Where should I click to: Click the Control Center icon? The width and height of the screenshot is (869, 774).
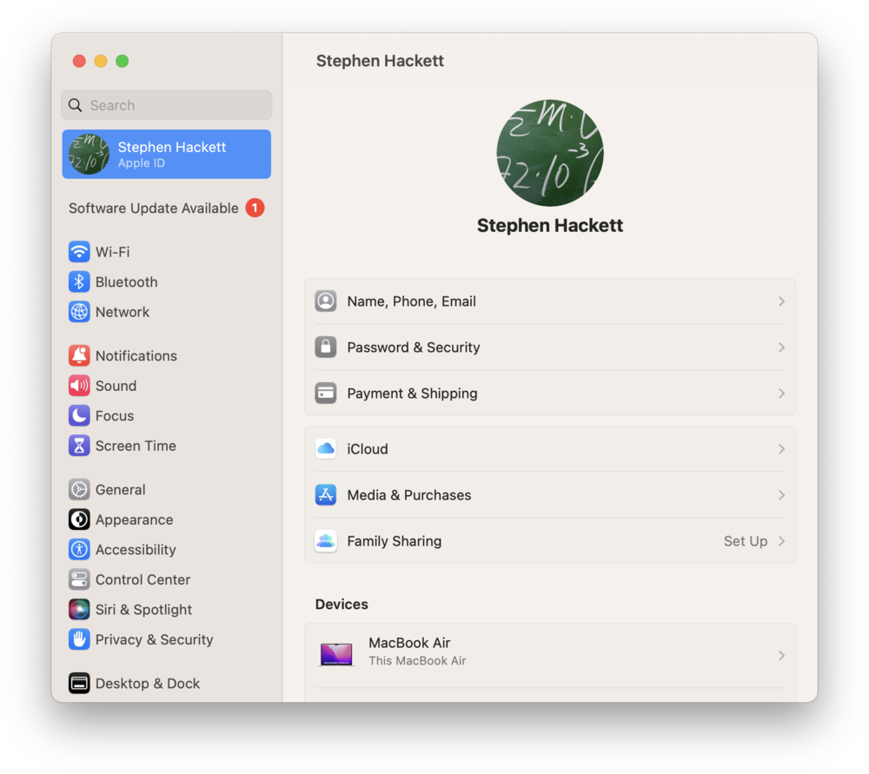click(79, 579)
